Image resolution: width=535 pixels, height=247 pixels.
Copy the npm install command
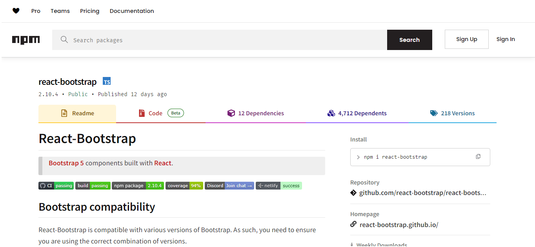point(478,157)
